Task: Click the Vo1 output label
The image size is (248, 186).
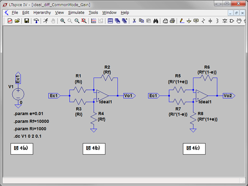Action: [x=128, y=95]
